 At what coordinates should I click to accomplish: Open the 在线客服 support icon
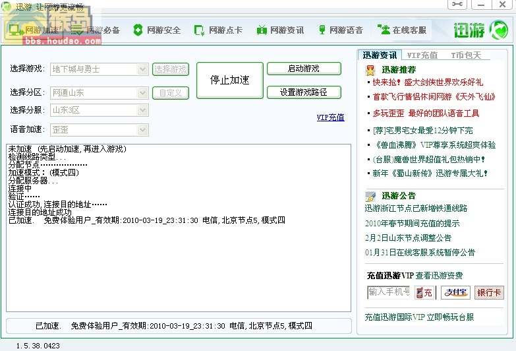pos(384,29)
